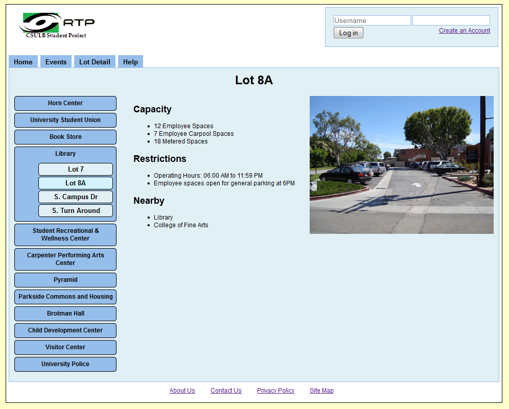The image size is (509, 409).
Task: Click the Restrictions heading
Action: [x=160, y=159]
